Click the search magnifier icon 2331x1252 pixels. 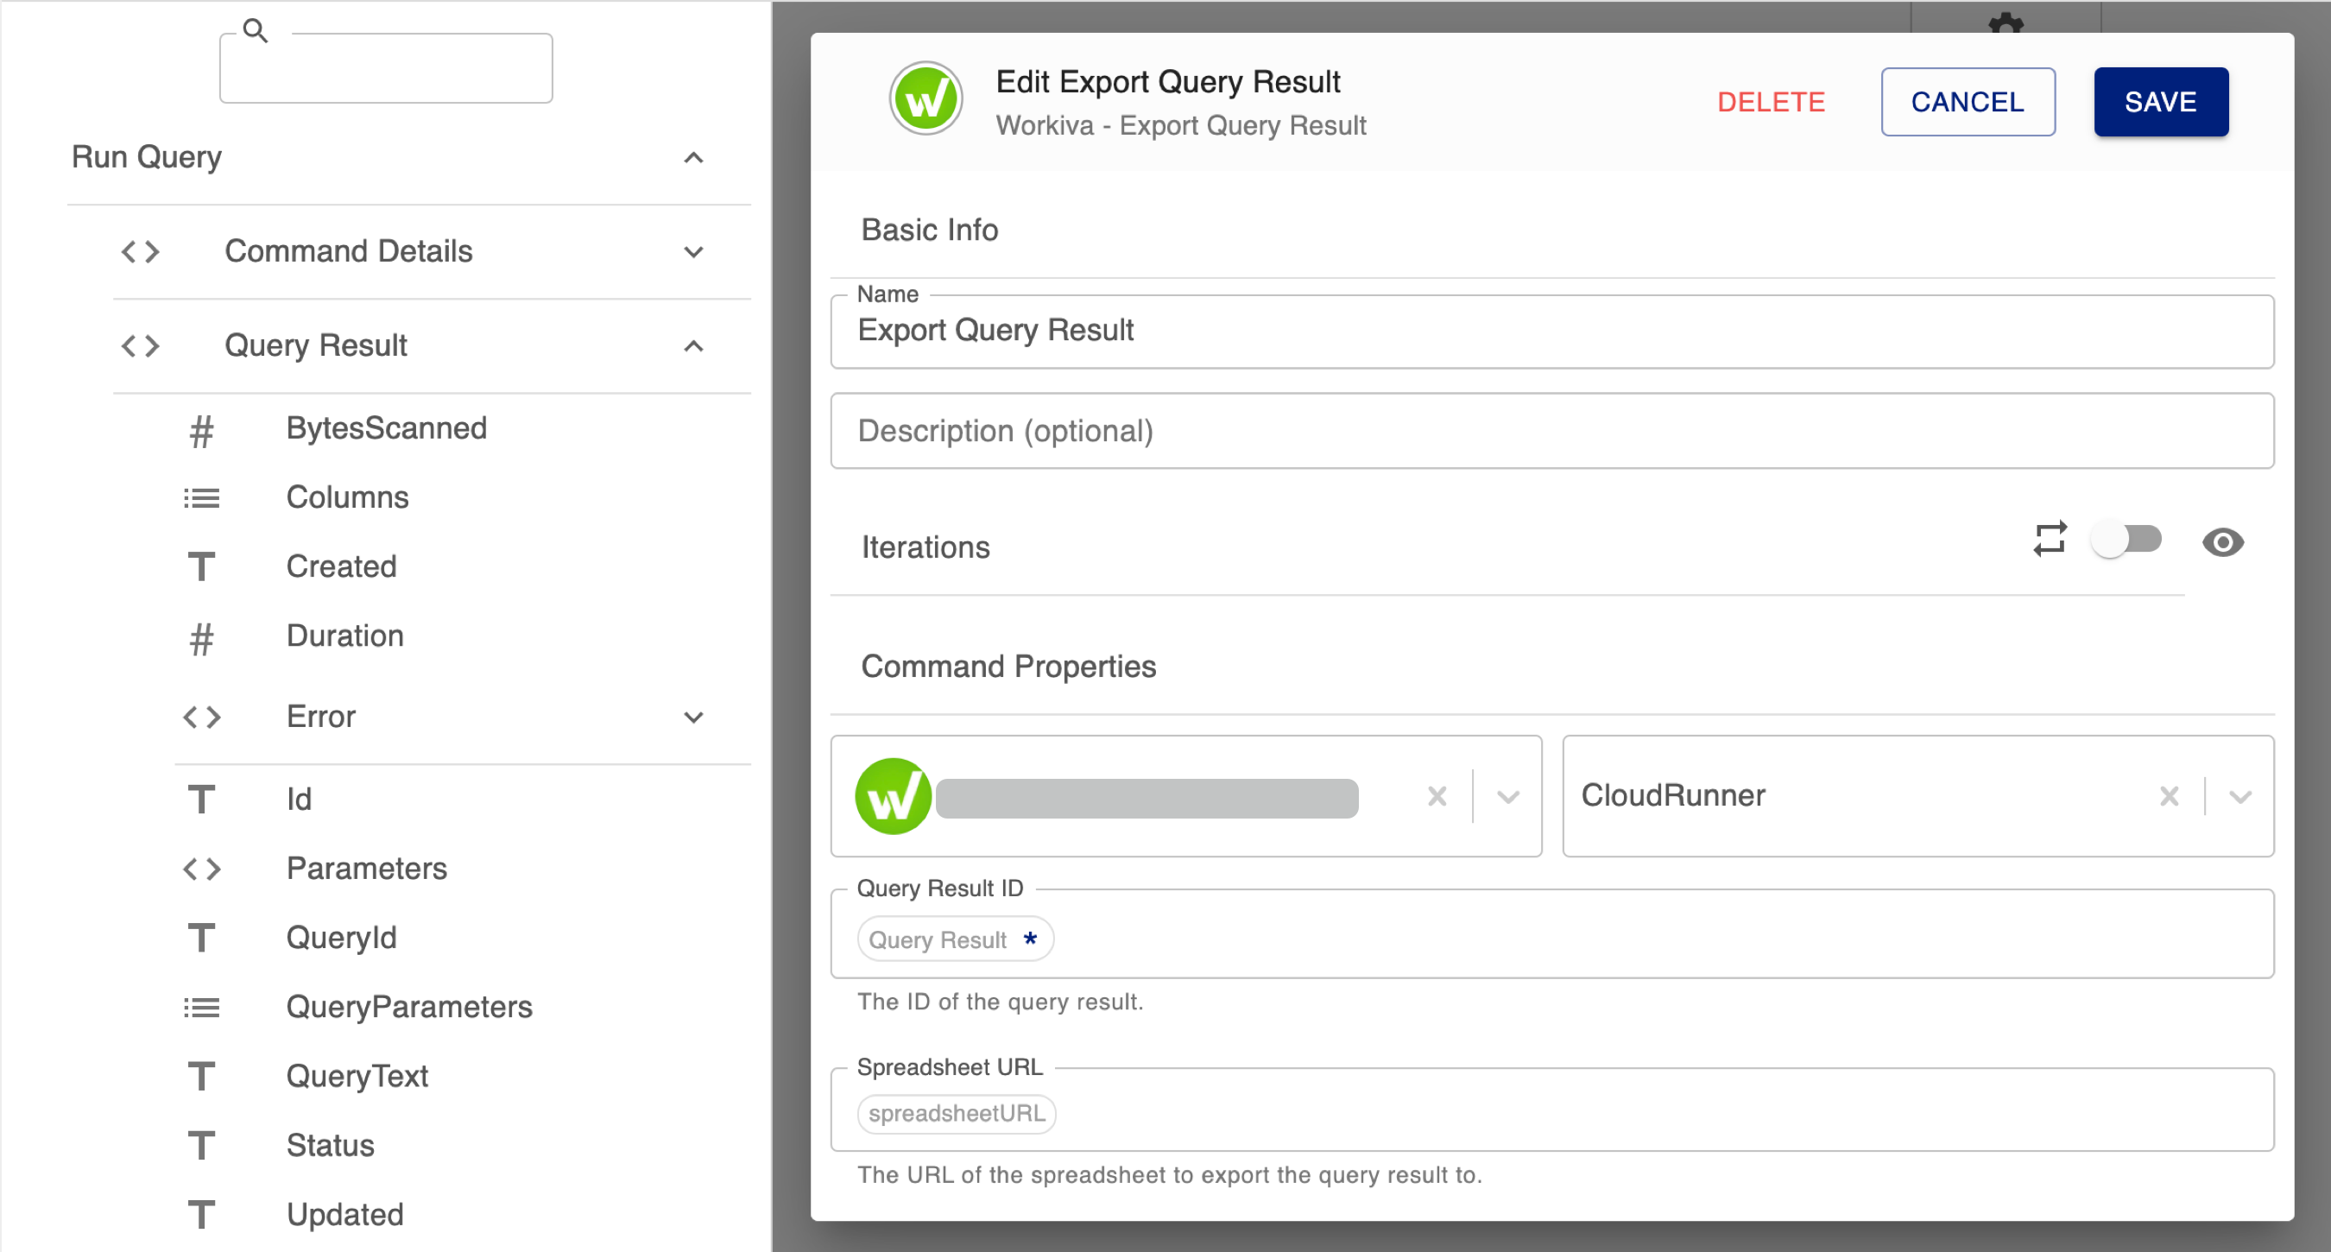click(256, 31)
